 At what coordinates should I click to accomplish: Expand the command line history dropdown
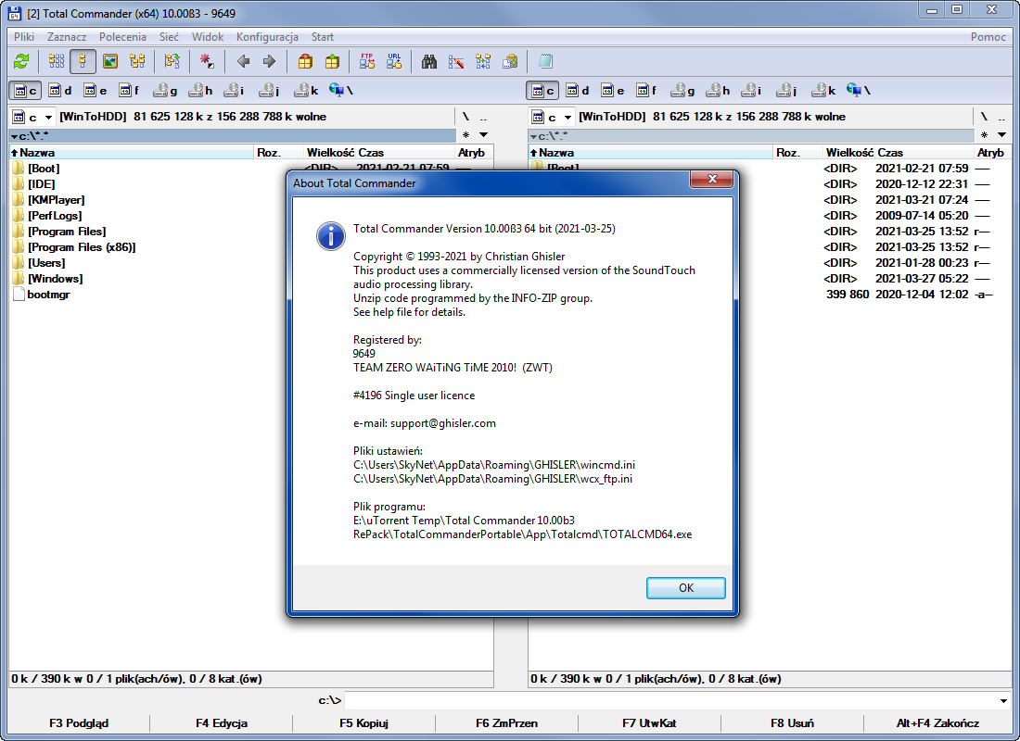(1003, 700)
